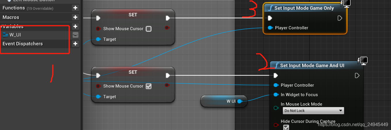Add a new function with plus icon
The image size is (391, 130).
[x=75, y=8]
